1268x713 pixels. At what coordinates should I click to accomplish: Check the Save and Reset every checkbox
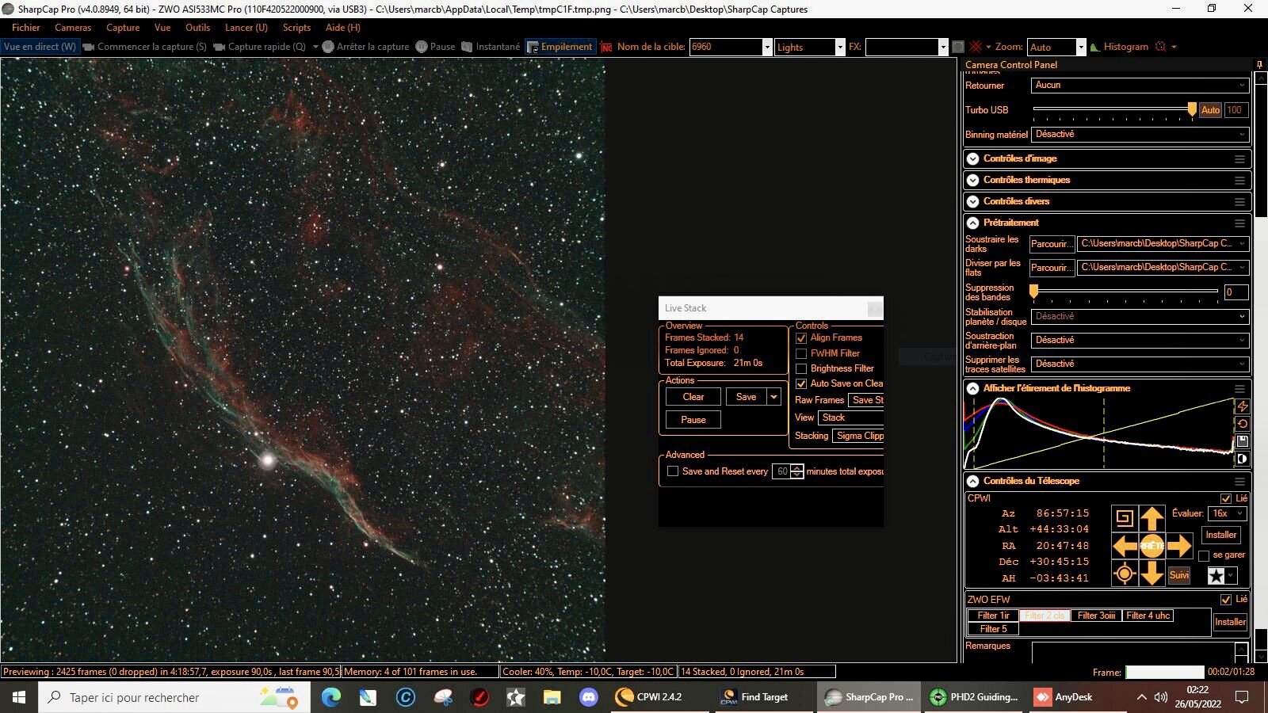[673, 471]
